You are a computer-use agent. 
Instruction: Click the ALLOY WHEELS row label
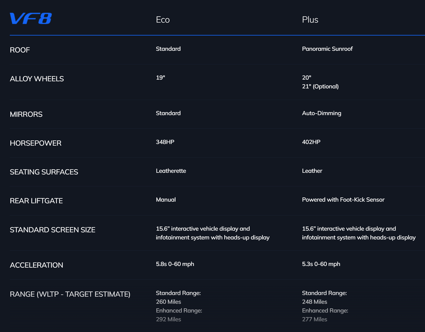(x=37, y=79)
